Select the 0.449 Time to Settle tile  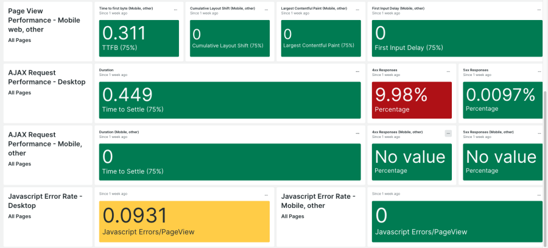230,100
